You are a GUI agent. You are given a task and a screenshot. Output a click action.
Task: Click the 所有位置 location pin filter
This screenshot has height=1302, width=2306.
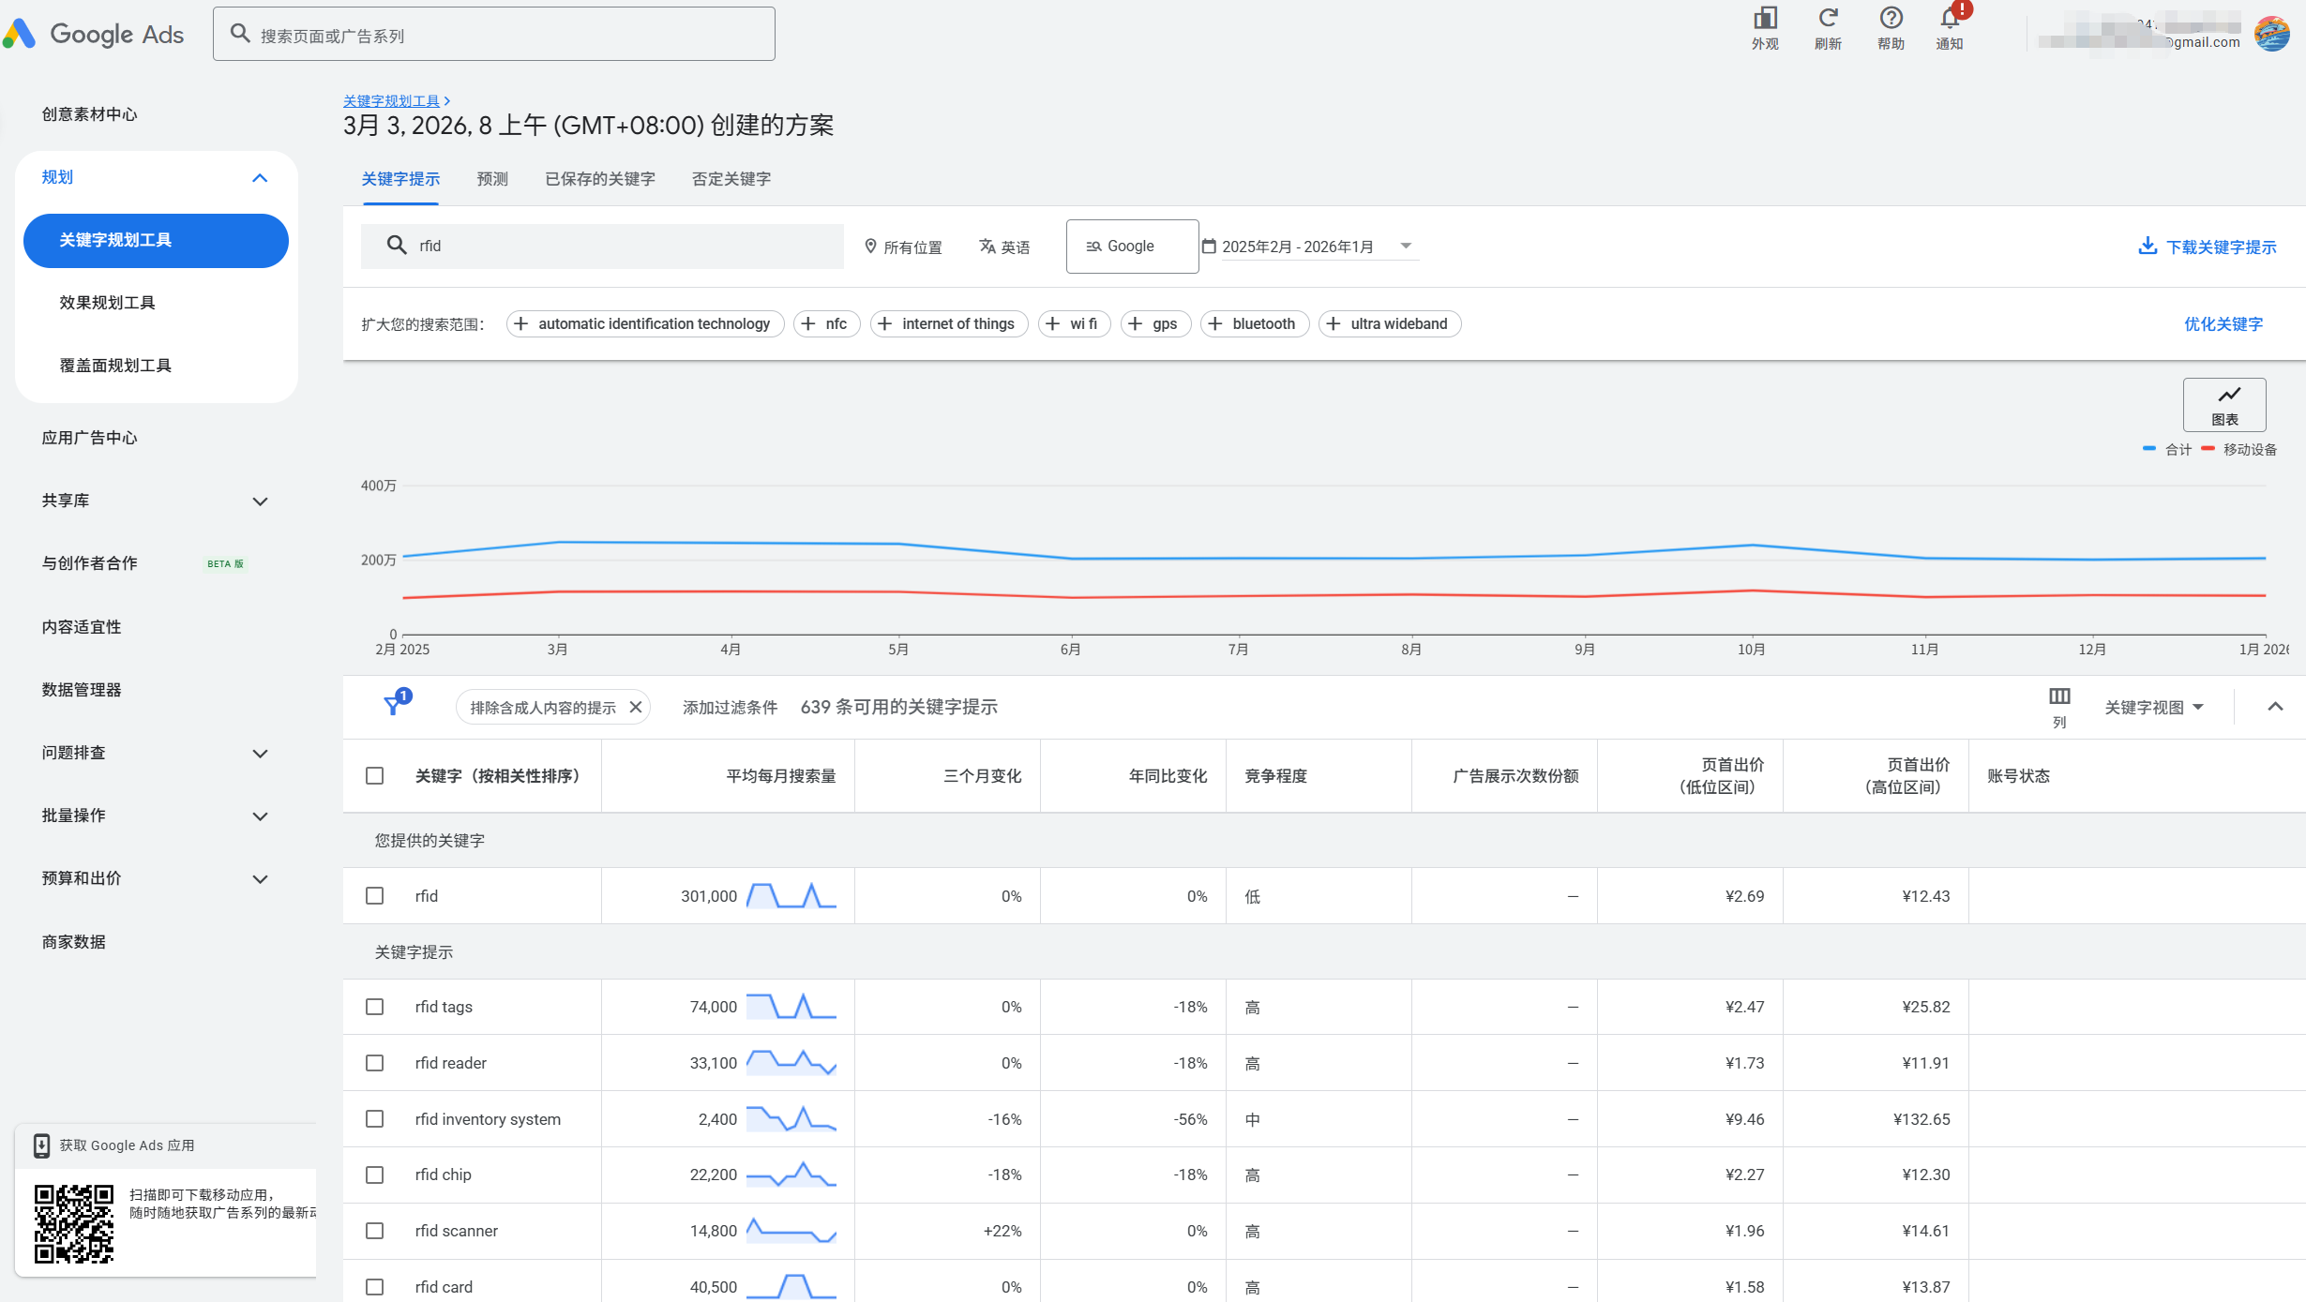pos(903,247)
